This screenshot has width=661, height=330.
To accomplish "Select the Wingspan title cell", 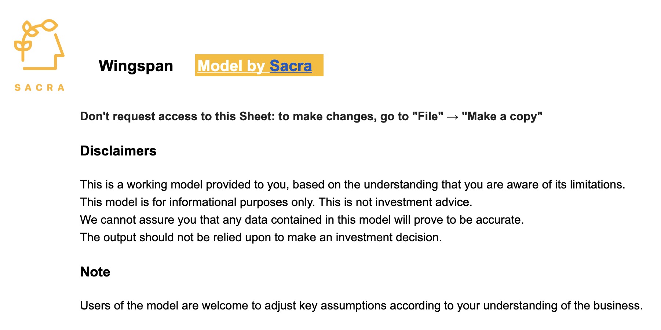I will (136, 66).
